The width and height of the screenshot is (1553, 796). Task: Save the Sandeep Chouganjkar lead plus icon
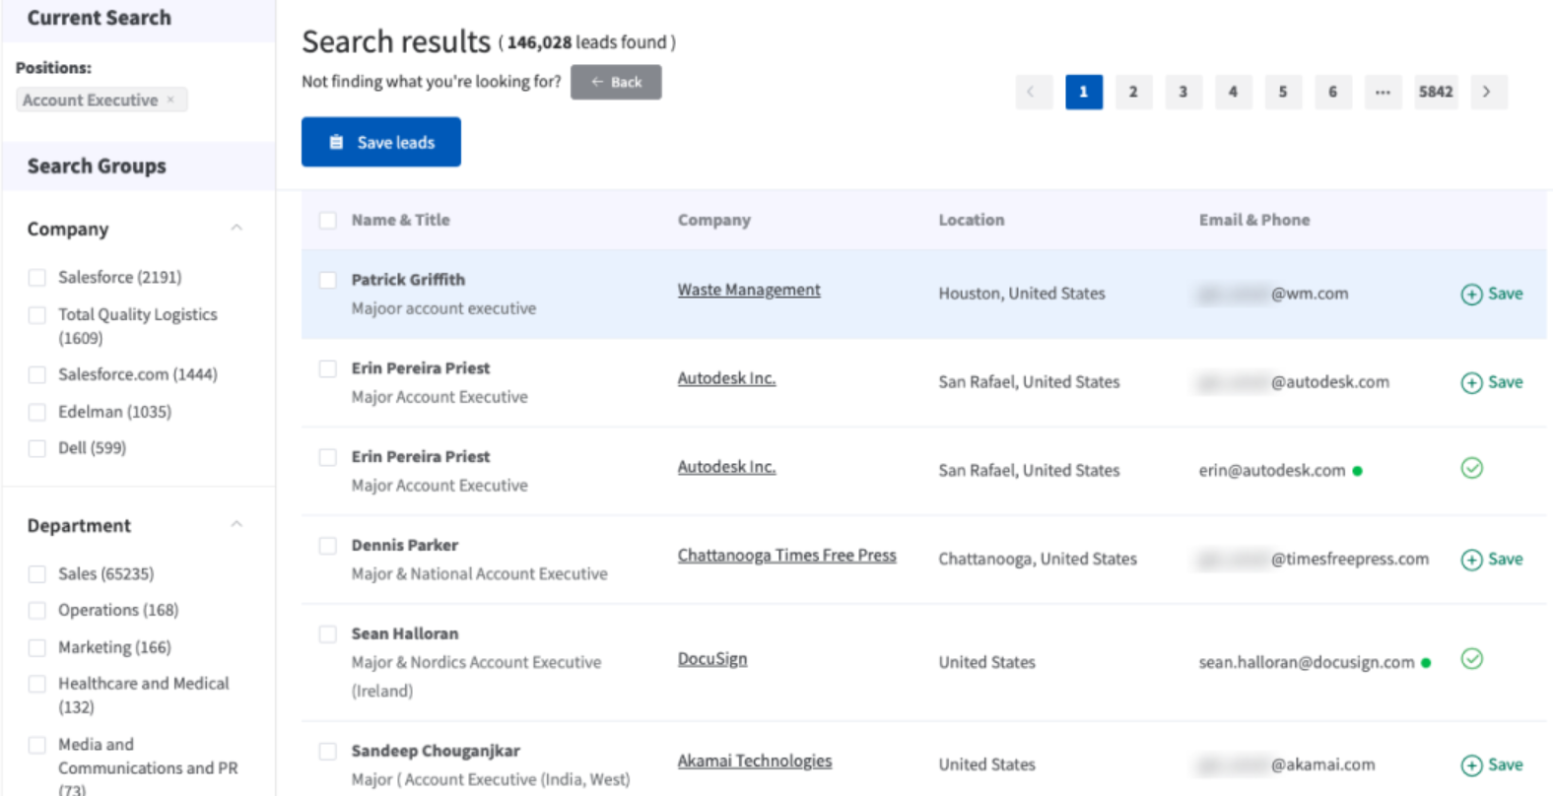click(1471, 765)
